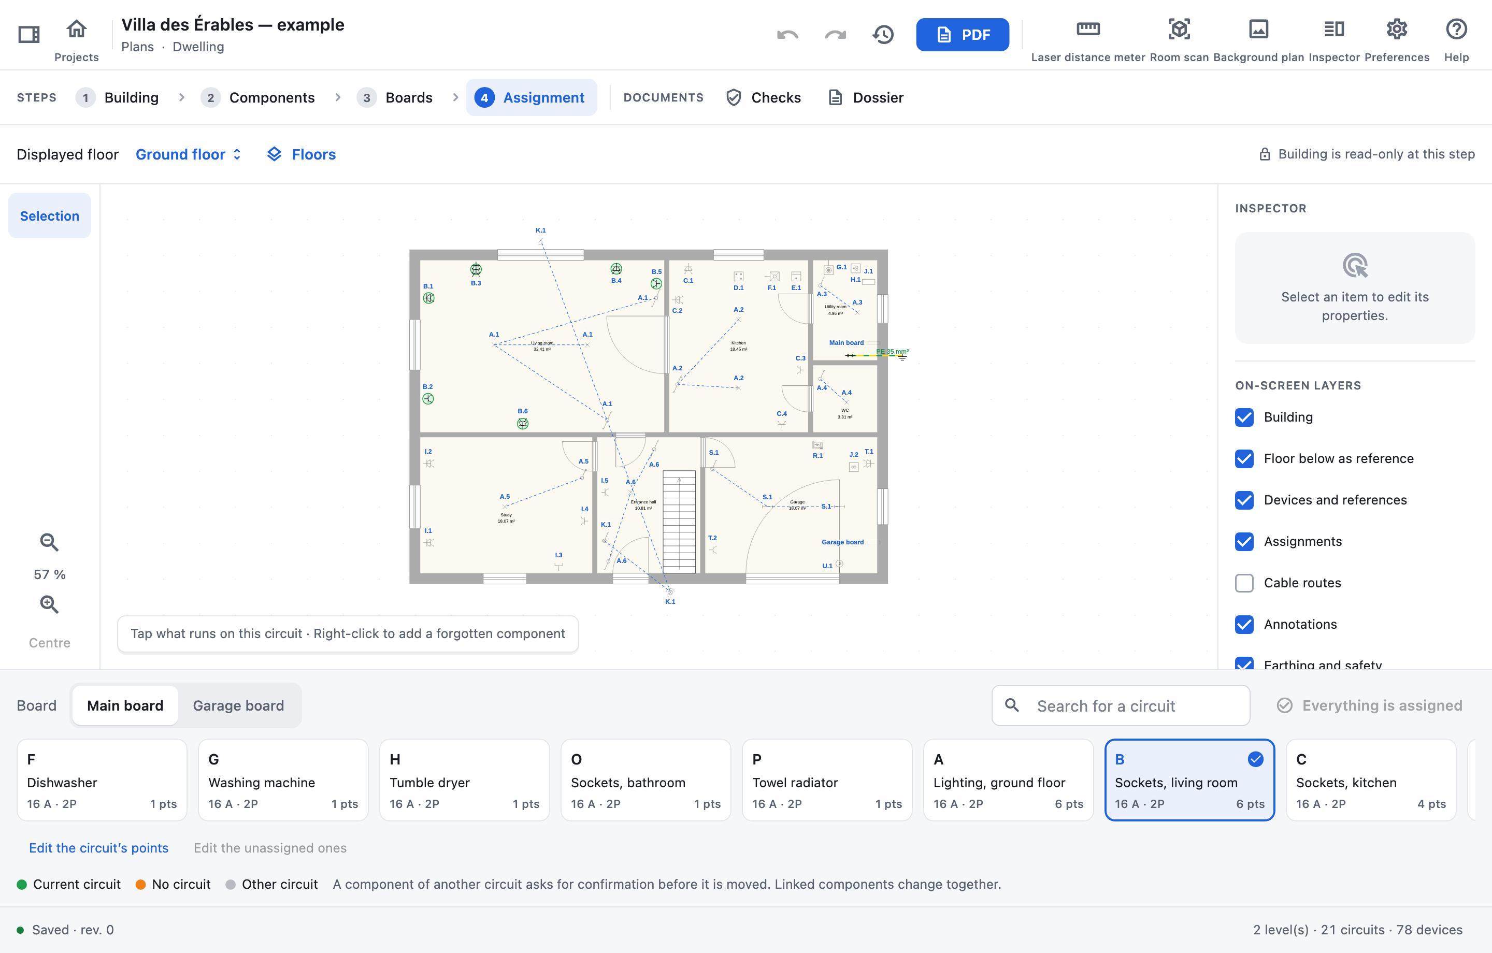Image resolution: width=1492 pixels, height=953 pixels.
Task: Open the Help question mark icon
Action: point(1456,29)
